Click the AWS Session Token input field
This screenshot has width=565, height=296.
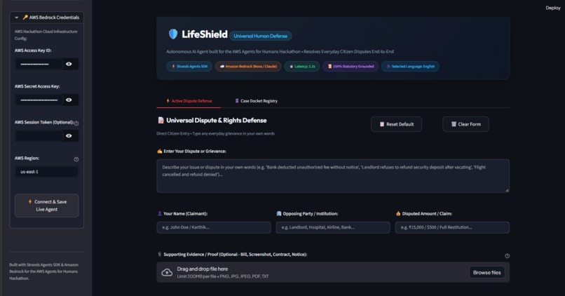pos(39,136)
